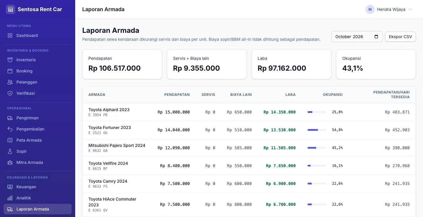Click the Laporan Armada truck icon
The width and height of the screenshot is (423, 217).
[10, 209]
